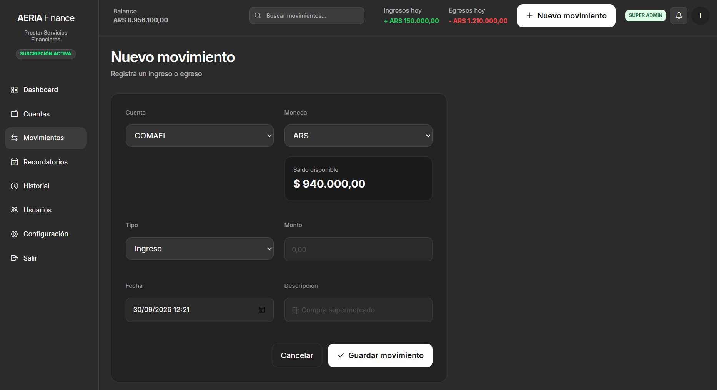Click the SUPER ADMIN badge

[x=645, y=15]
